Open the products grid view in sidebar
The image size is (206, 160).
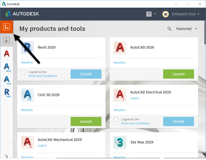click(x=7, y=27)
